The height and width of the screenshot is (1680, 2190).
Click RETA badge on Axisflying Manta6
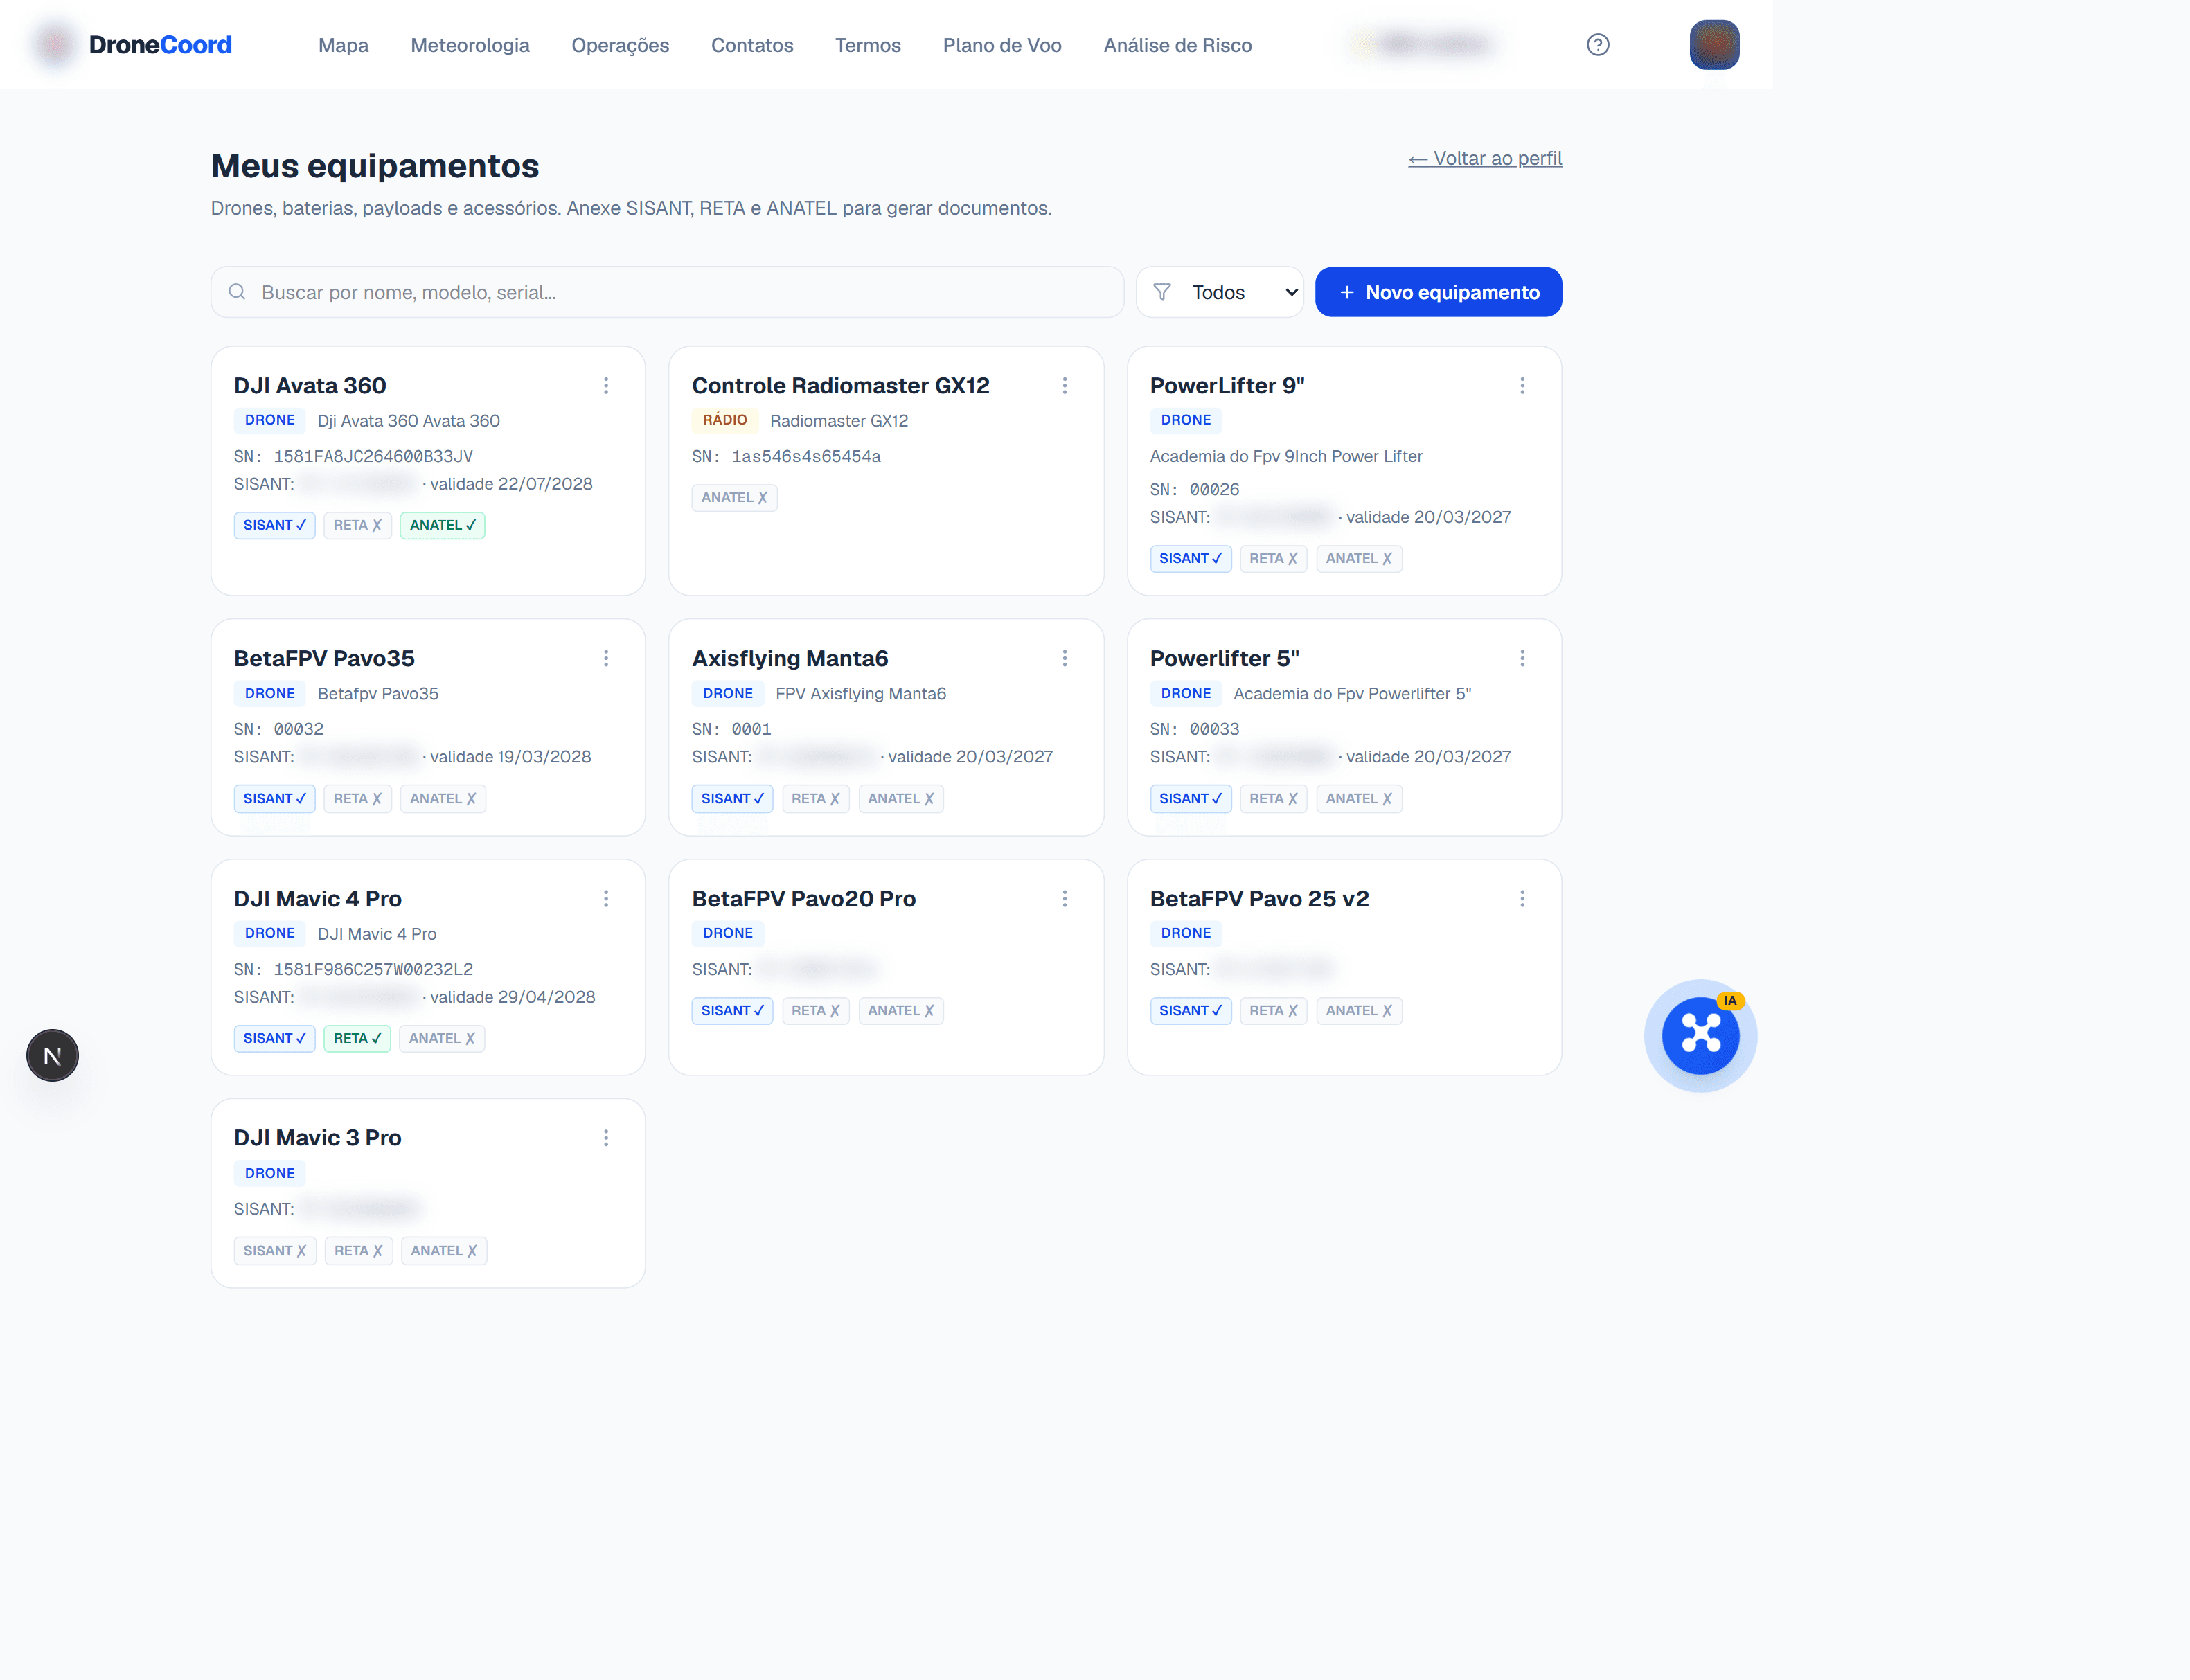point(815,799)
